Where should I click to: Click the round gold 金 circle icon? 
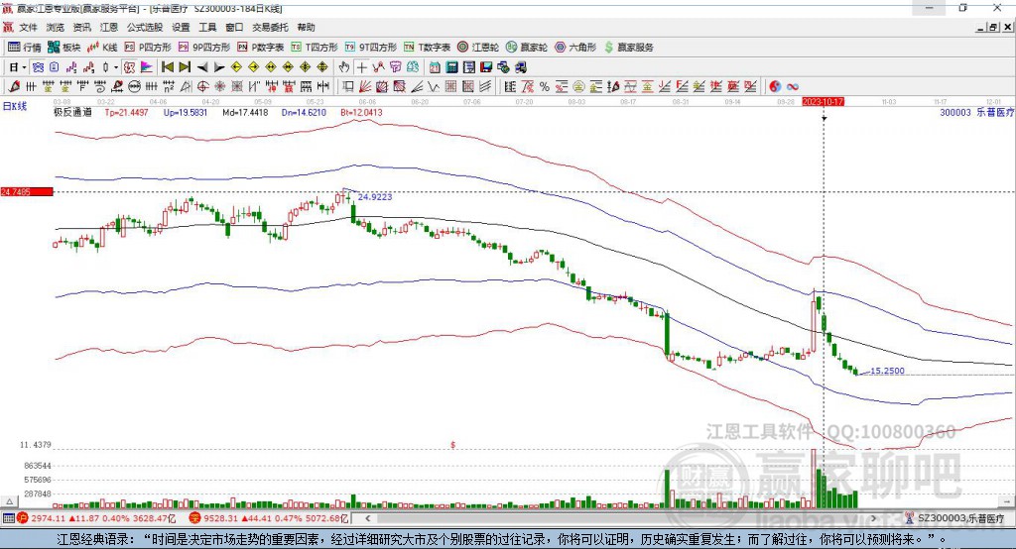click(578, 87)
